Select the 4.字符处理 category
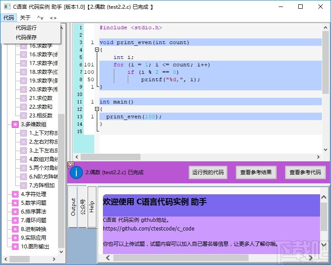 (x=34, y=194)
